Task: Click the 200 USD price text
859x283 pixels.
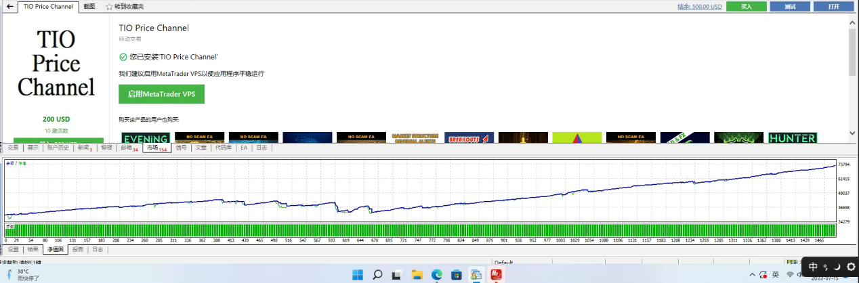Action: point(56,119)
